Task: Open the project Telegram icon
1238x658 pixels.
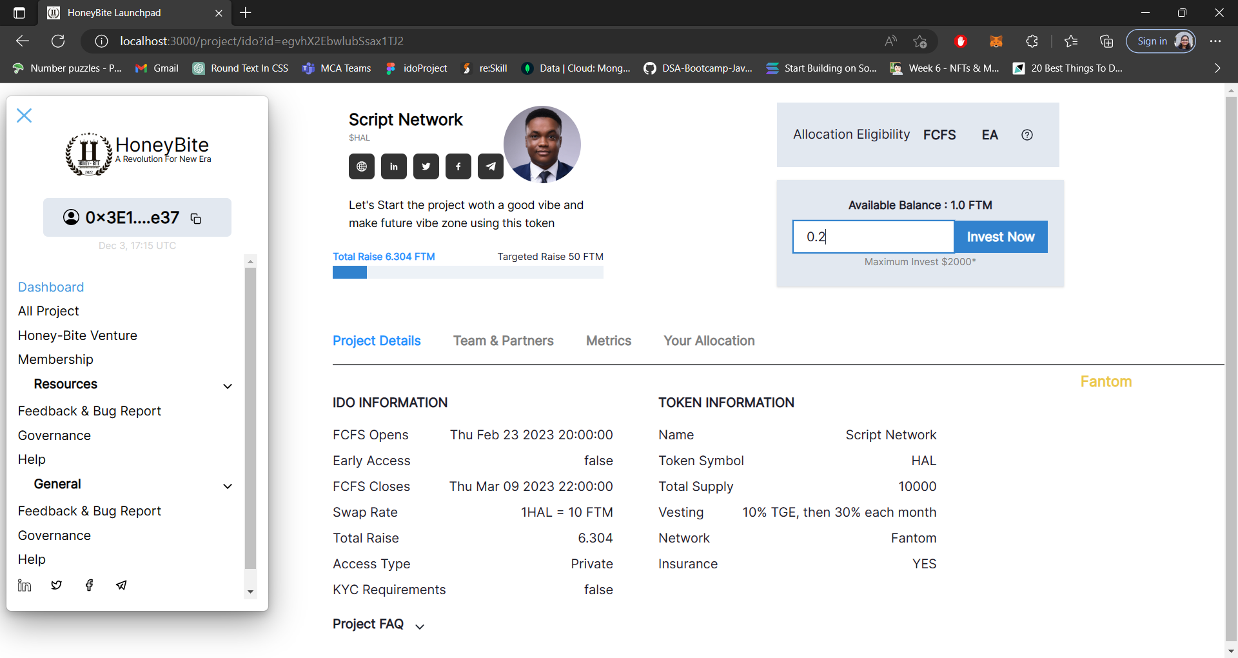Action: 491,166
